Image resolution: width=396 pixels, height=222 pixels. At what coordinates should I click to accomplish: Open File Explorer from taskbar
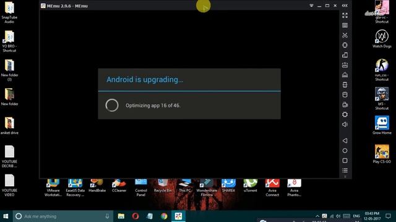[121, 216]
